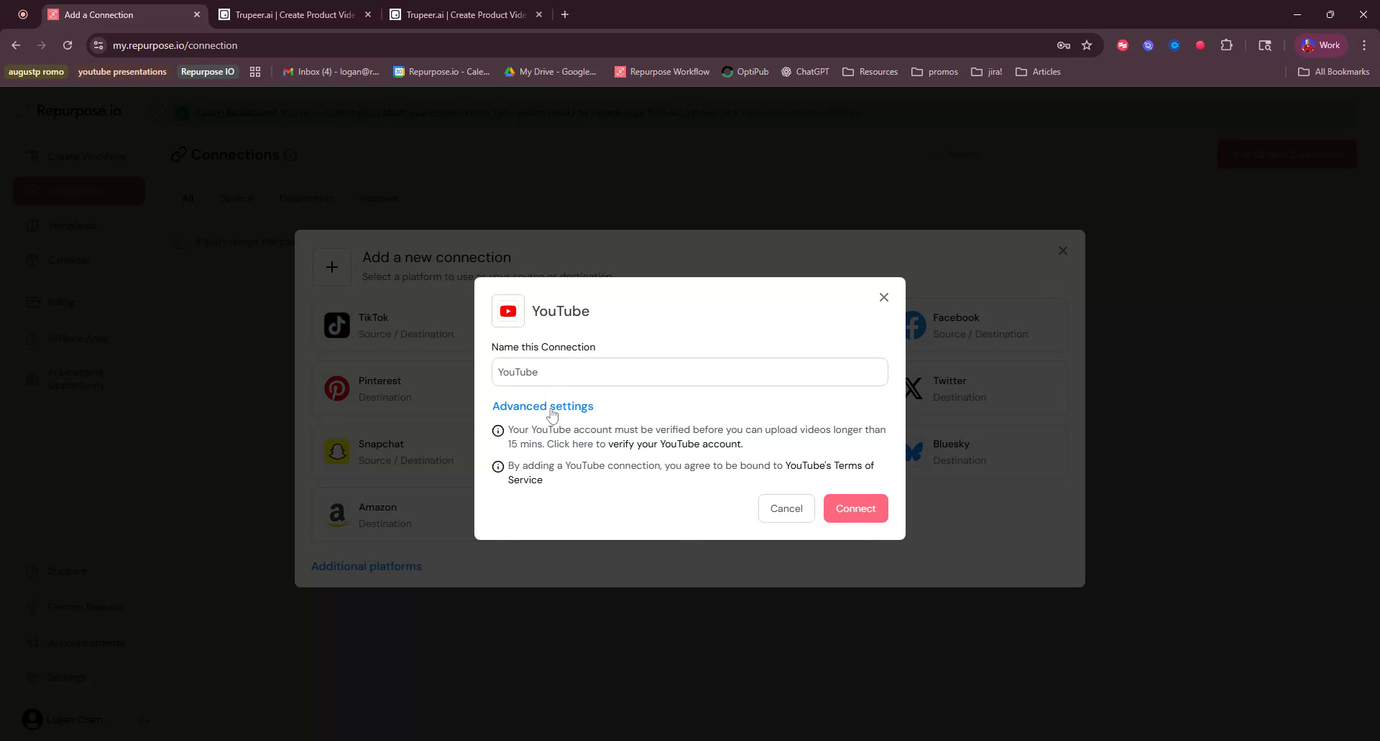Click the bookmark star in the address bar
This screenshot has width=1380, height=741.
click(x=1087, y=45)
